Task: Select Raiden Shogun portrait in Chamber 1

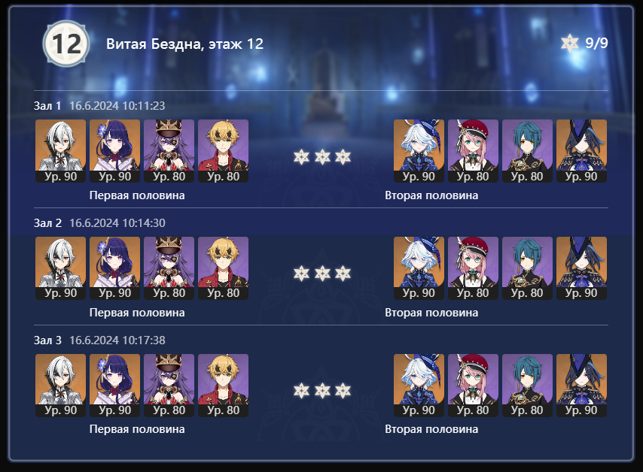Action: pos(114,150)
